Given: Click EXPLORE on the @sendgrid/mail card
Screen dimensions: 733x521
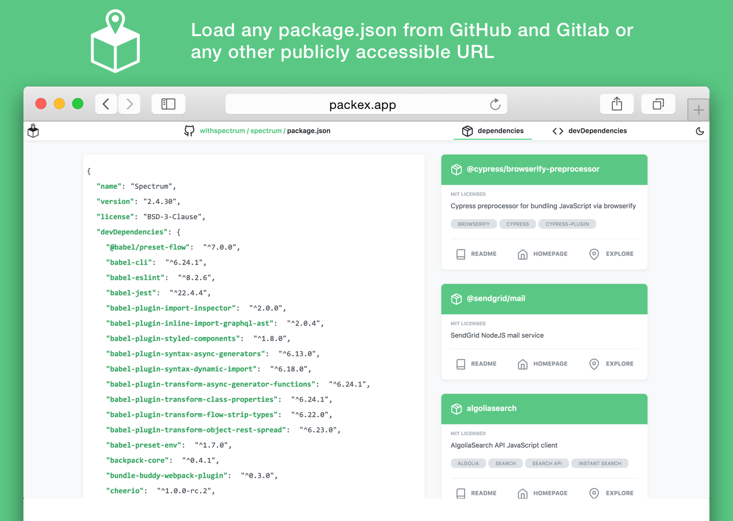Looking at the screenshot, I should point(611,364).
